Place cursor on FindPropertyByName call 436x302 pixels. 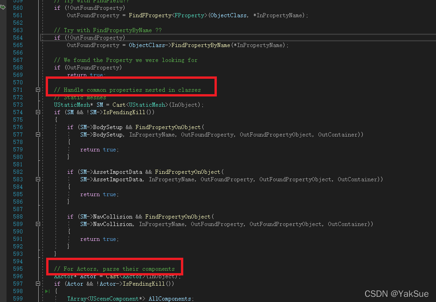[201, 45]
